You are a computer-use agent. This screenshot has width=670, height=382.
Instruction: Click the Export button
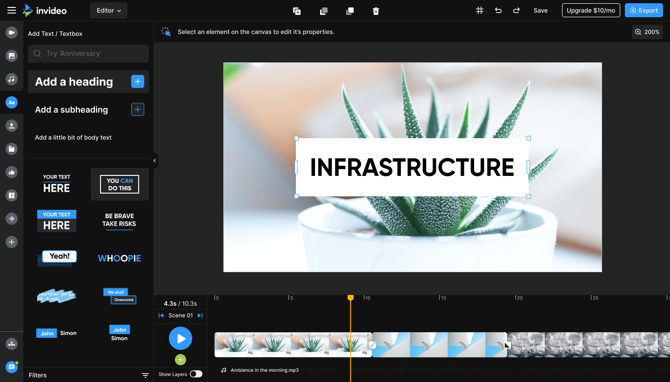[644, 10]
